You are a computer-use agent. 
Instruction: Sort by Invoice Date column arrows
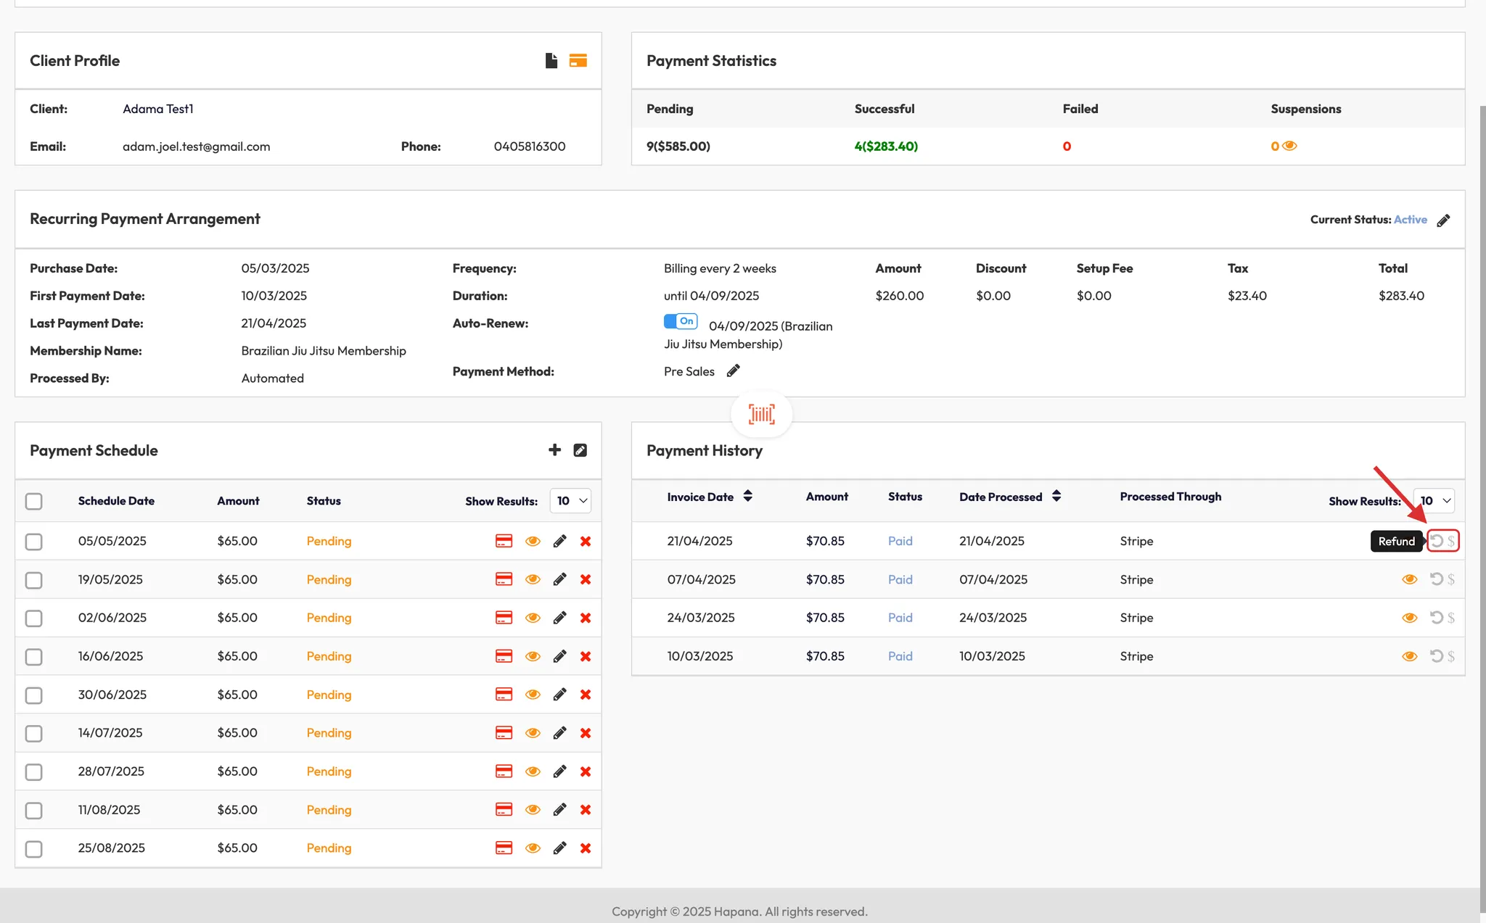(x=747, y=496)
